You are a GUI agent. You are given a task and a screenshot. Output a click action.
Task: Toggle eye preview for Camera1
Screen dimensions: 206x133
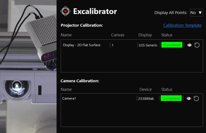[x=189, y=98]
